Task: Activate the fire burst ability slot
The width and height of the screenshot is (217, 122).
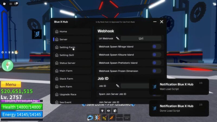Action: (115, 111)
